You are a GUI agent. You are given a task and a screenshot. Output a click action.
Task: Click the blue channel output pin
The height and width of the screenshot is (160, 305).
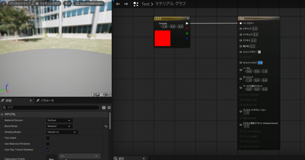[187, 38]
